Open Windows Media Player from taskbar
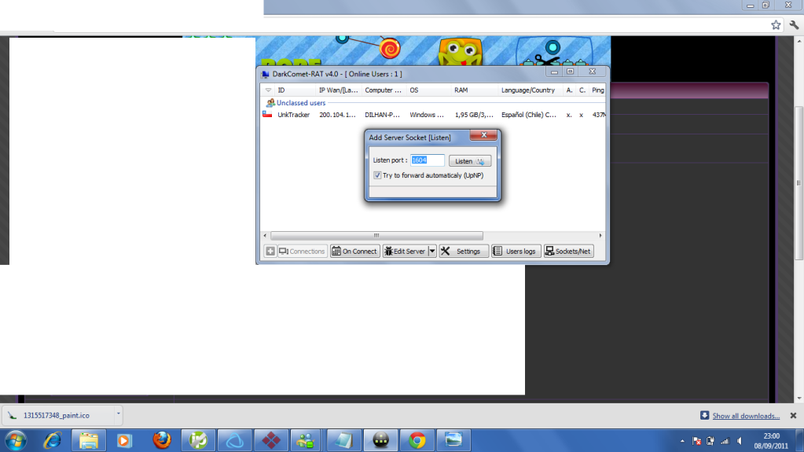The width and height of the screenshot is (804, 452). click(124, 441)
